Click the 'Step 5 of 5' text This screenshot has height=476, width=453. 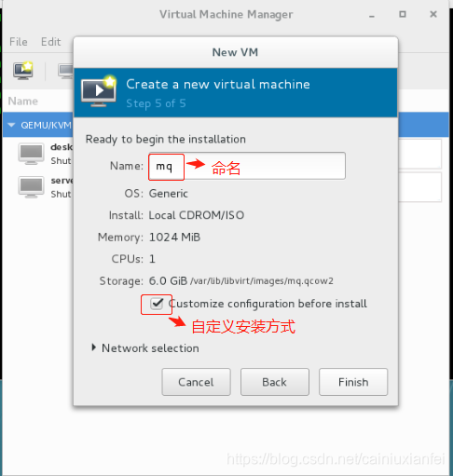[156, 103]
